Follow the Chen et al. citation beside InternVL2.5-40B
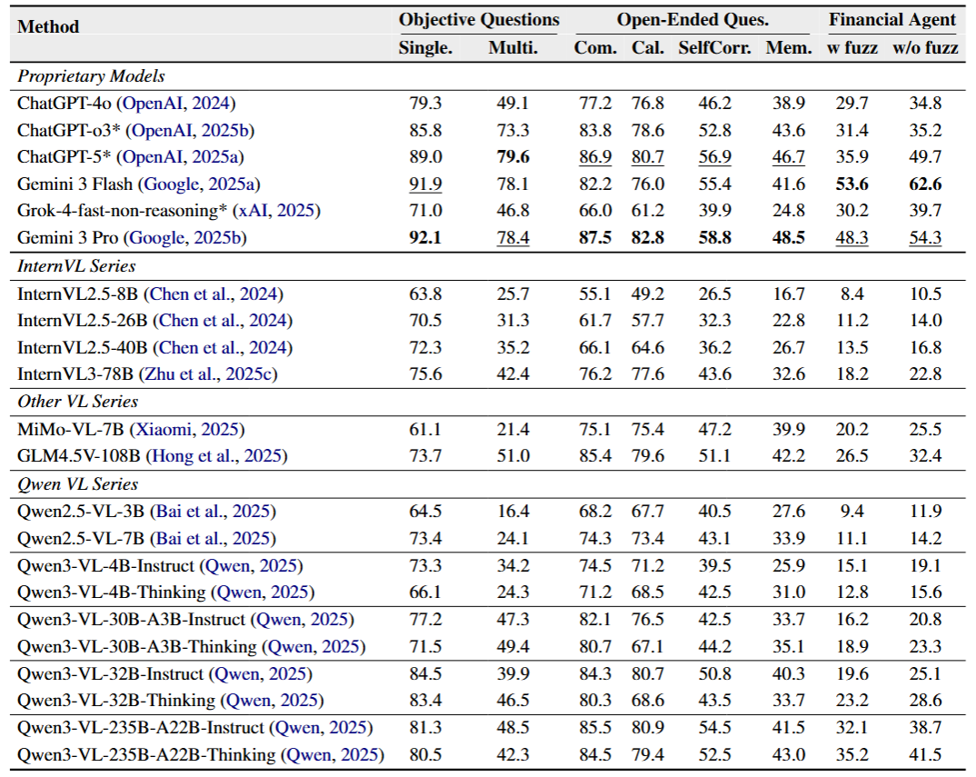This screenshot has height=777, width=976. 224,347
